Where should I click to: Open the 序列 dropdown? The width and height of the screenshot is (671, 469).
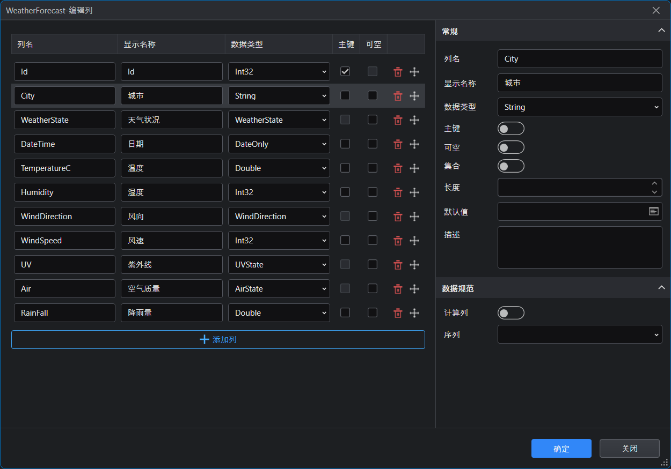580,334
